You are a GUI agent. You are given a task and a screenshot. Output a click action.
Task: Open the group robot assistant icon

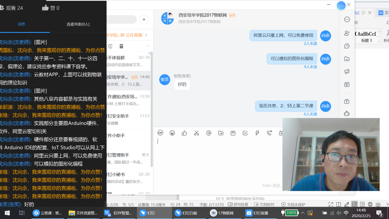(x=347, y=113)
